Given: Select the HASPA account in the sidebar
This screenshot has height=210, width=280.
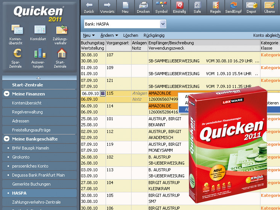Looking at the screenshot, I should point(39,193).
